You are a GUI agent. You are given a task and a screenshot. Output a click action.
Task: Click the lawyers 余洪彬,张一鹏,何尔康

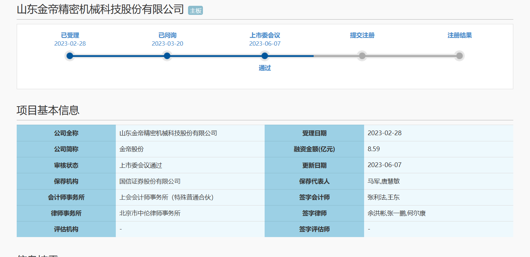click(439, 213)
